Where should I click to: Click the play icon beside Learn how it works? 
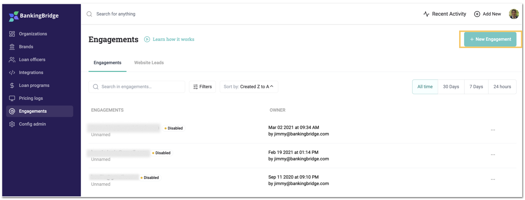(x=147, y=39)
